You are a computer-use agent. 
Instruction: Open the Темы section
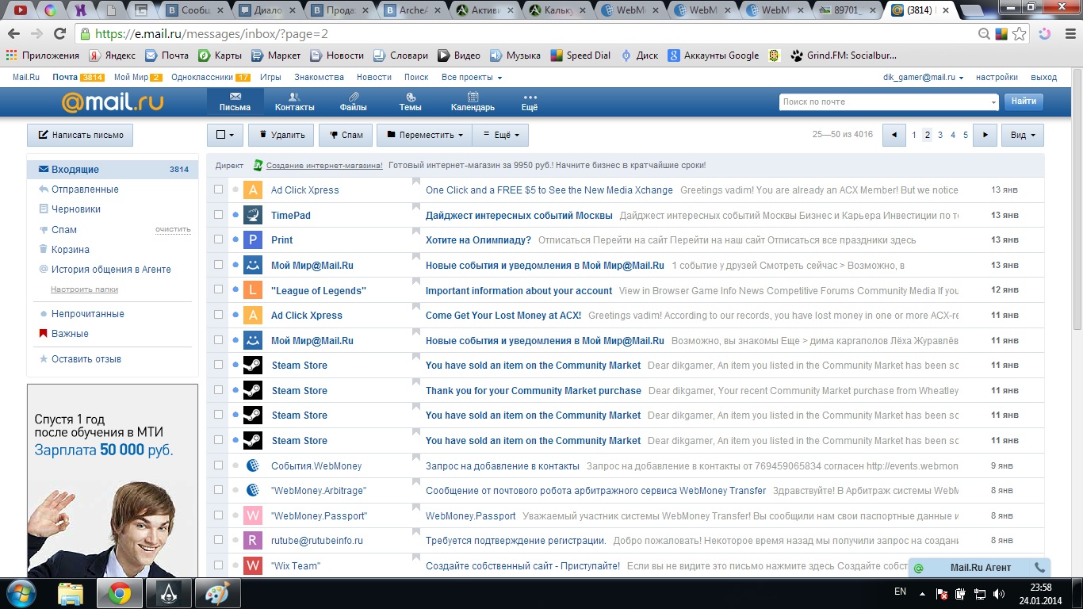pos(410,101)
